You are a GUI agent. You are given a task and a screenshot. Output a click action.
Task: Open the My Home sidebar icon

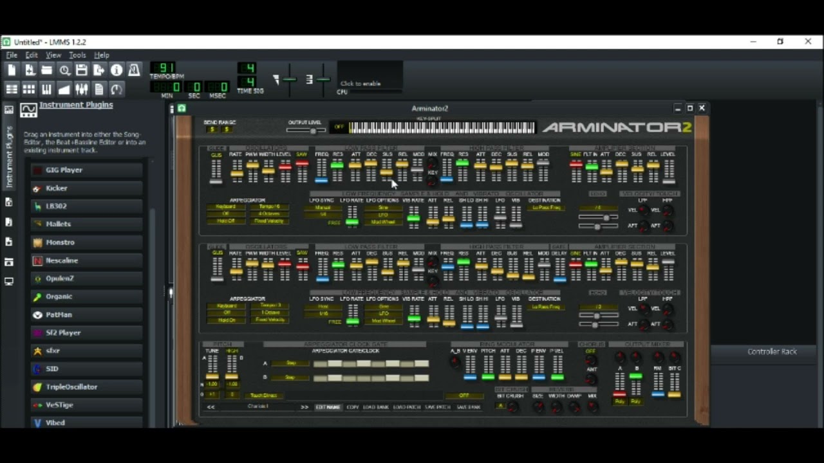tap(9, 262)
